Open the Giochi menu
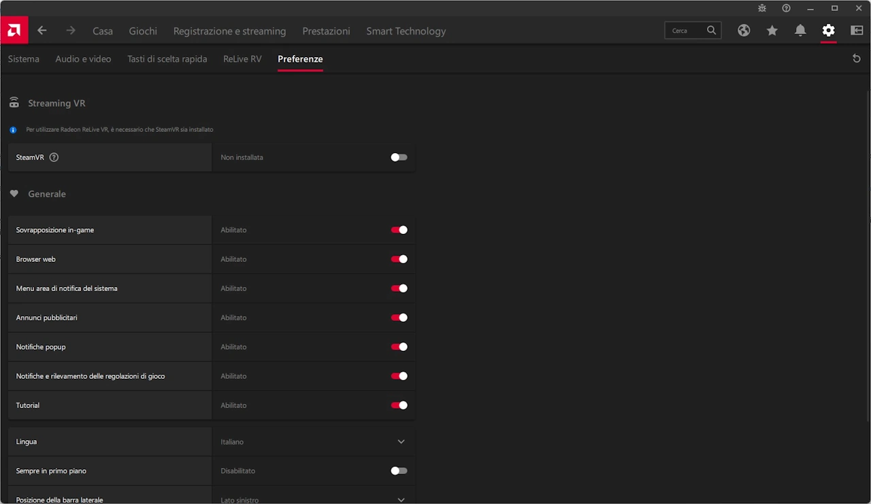The width and height of the screenshot is (871, 504). click(143, 31)
